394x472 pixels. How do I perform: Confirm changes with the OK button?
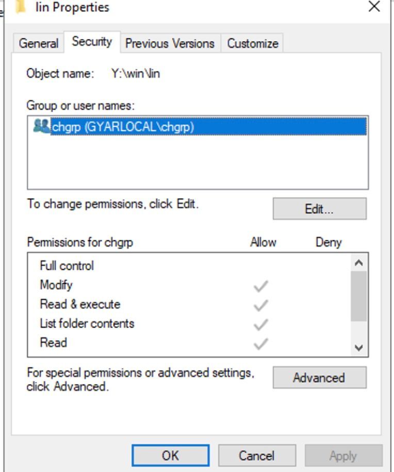(170, 456)
